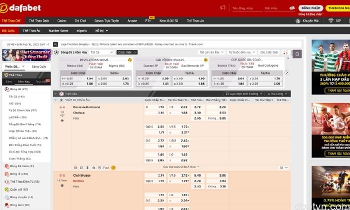Select Bóng Đá Saba in the sports list
The width and height of the screenshot is (350, 210).
[x=22, y=166]
